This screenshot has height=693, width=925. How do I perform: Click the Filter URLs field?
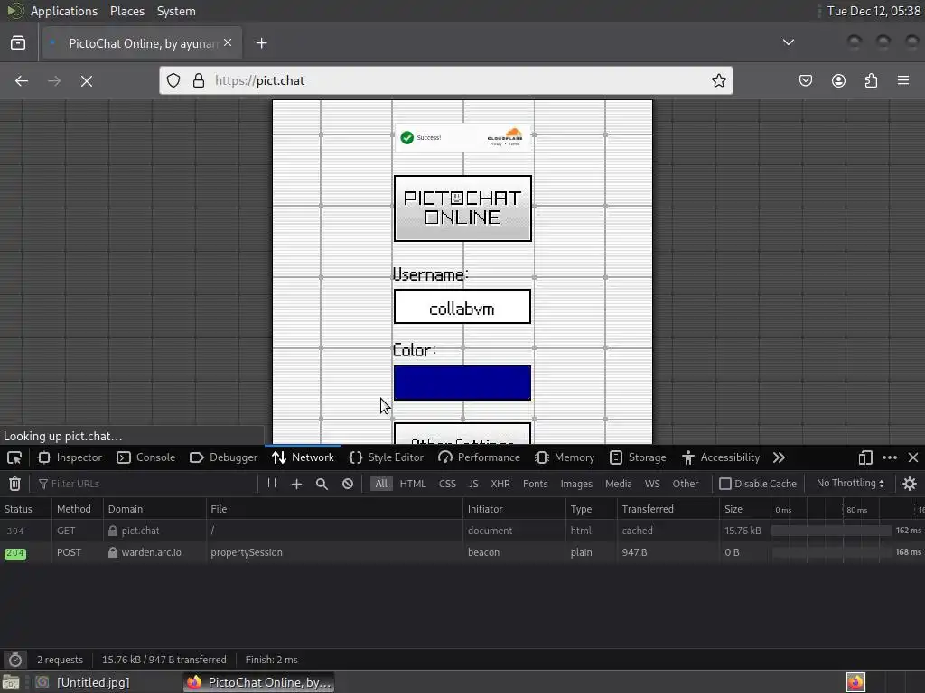point(146,484)
